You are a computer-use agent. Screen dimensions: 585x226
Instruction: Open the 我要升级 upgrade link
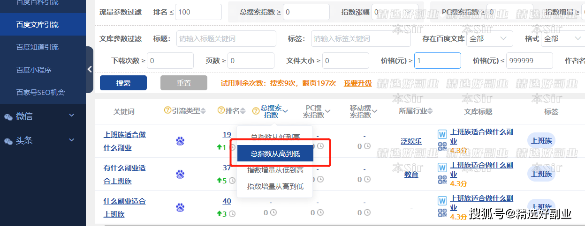357,83
